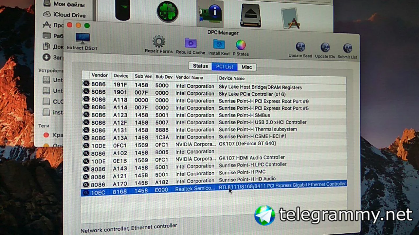Click magnifier icon in GK107 HDMI Audio row

(x=86, y=161)
